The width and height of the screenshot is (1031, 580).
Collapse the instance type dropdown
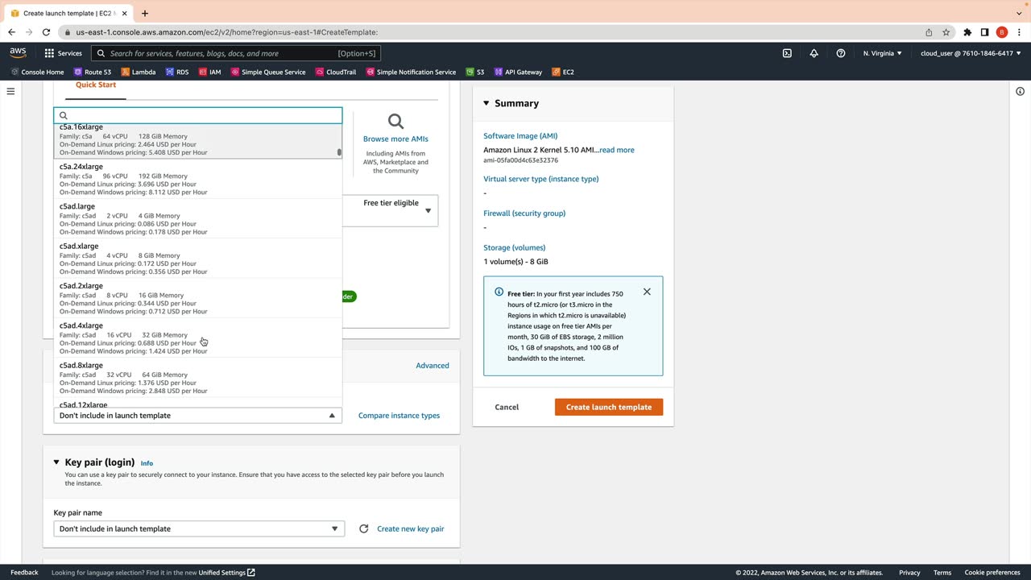click(x=198, y=416)
